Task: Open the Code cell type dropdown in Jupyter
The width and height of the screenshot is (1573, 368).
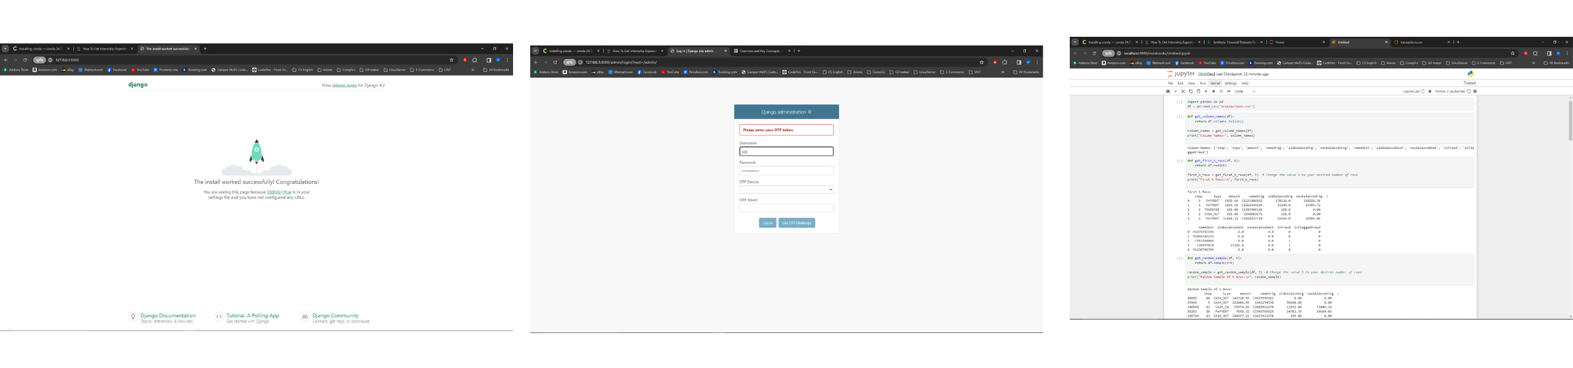Action: point(1245,91)
